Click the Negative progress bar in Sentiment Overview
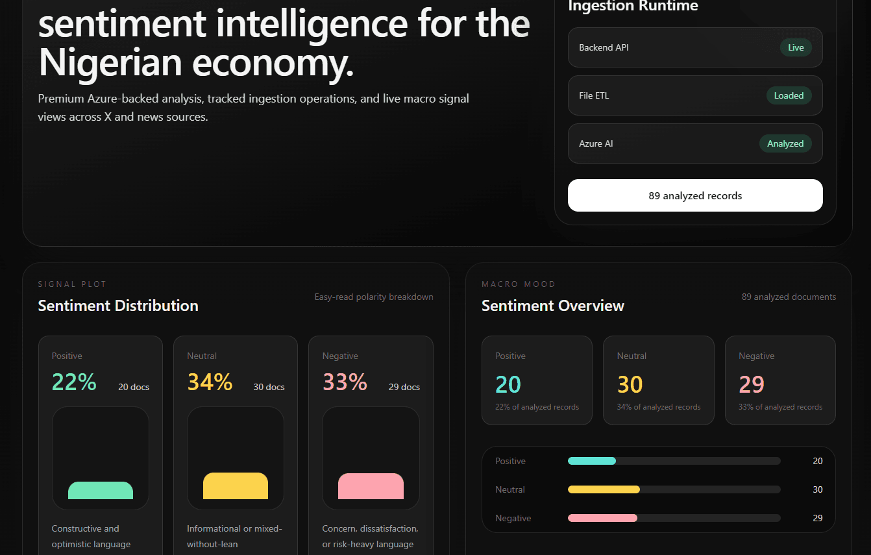Viewport: 871px width, 555px height. [x=674, y=518]
